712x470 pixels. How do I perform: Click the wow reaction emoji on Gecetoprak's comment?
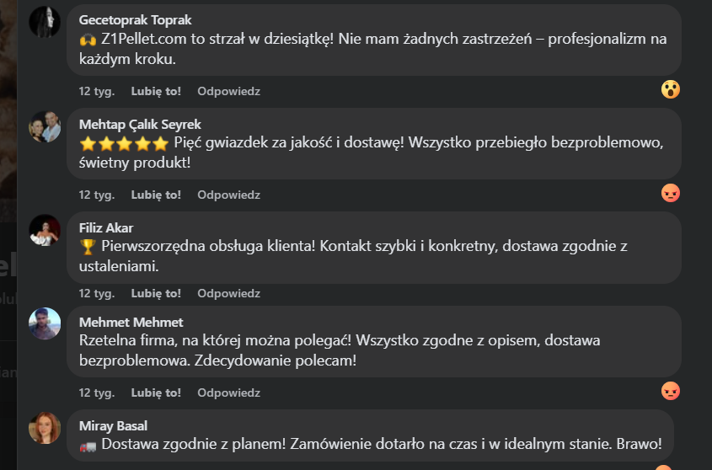[x=671, y=89]
